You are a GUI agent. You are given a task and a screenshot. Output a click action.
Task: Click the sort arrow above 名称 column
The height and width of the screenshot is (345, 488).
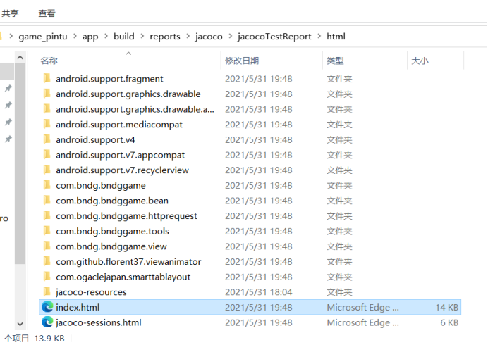(128, 54)
